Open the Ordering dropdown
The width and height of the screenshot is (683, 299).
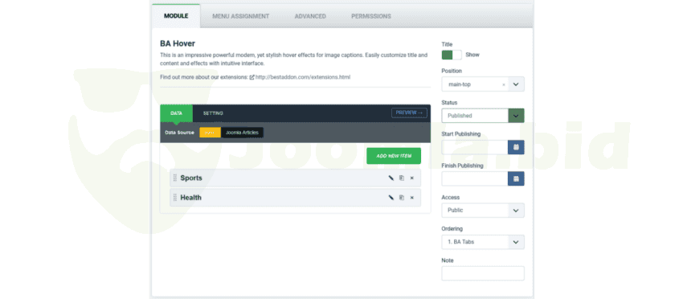click(483, 242)
